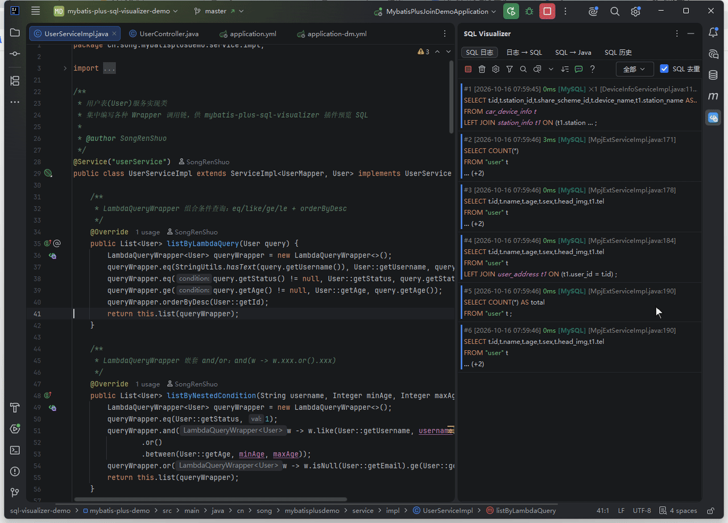Rerun MybatisPlusJoinDemoApplication
728x523 pixels.
click(511, 11)
